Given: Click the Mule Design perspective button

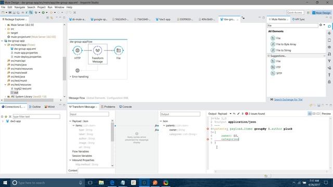Looking at the screenshot, I should 322,13.
